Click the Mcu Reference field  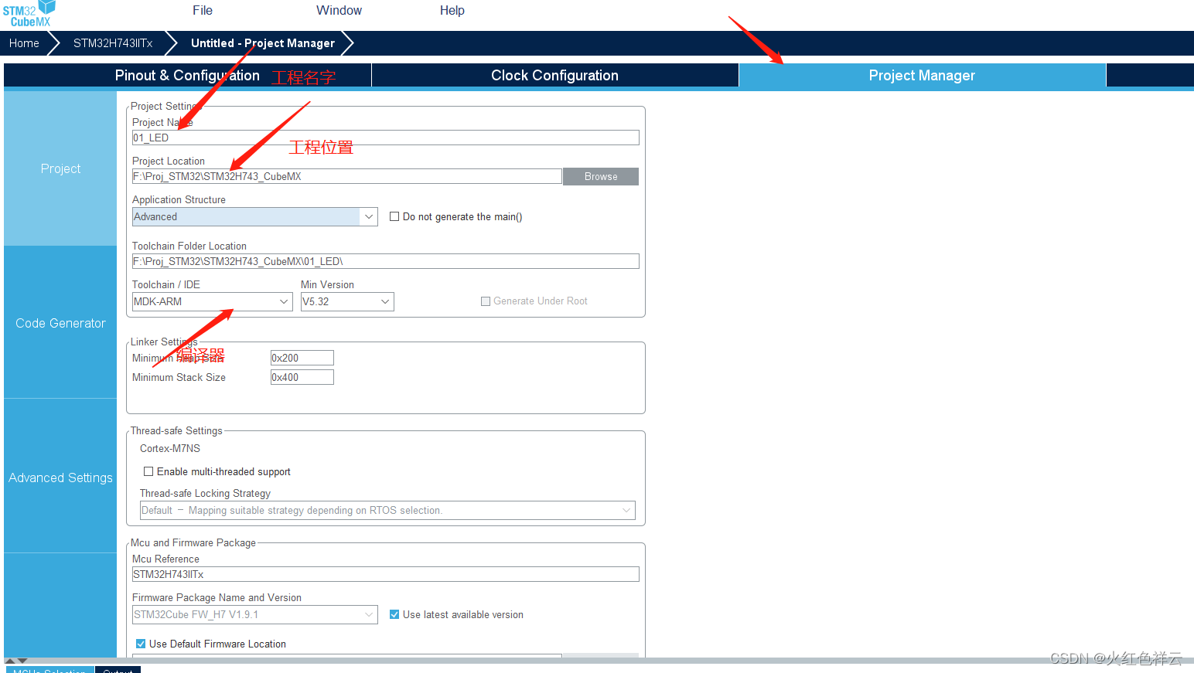385,574
